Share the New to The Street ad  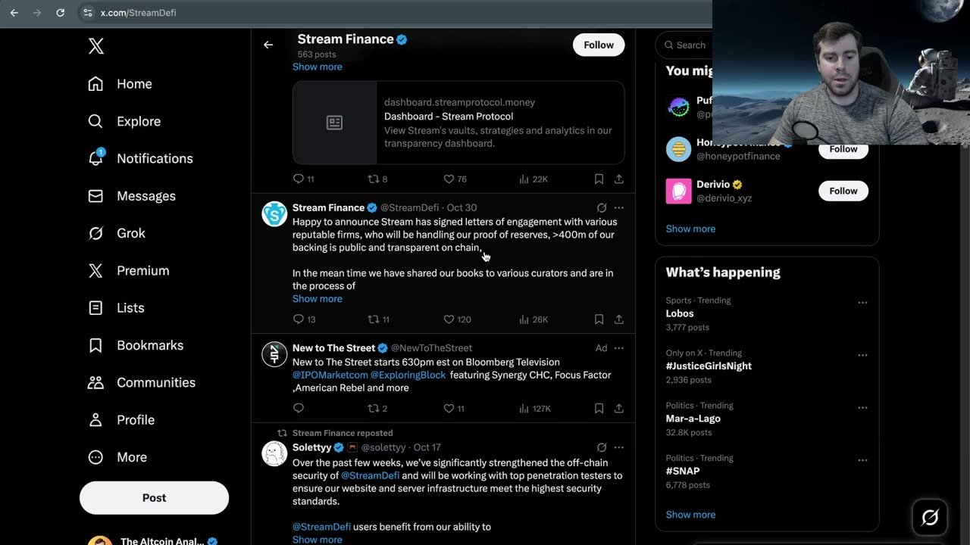tap(619, 408)
